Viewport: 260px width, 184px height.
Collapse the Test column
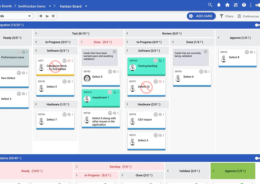coord(36,33)
